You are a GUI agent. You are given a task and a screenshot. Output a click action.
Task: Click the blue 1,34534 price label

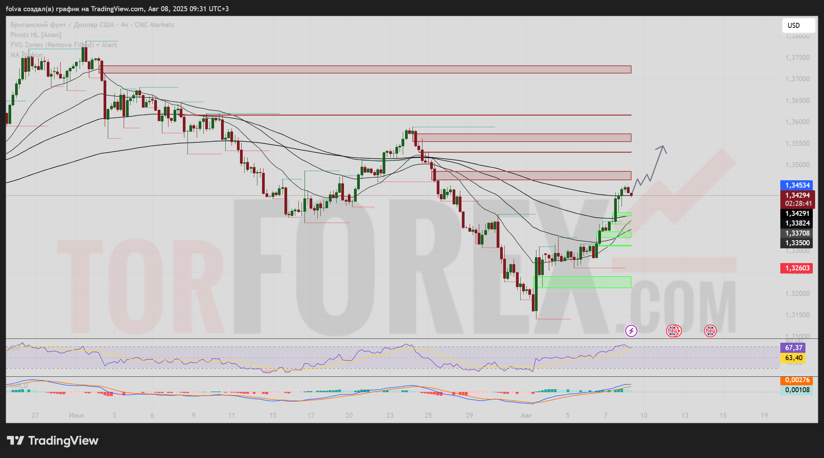tap(797, 185)
